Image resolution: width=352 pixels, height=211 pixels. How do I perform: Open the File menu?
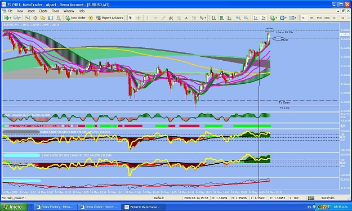point(10,11)
